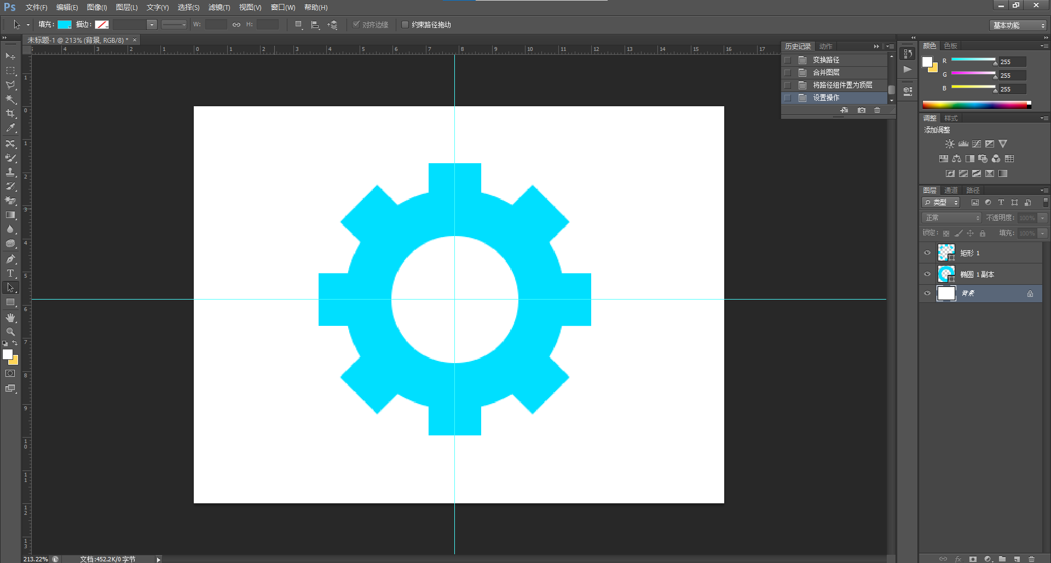
Task: Open stroke line style dropdown
Action: (174, 25)
